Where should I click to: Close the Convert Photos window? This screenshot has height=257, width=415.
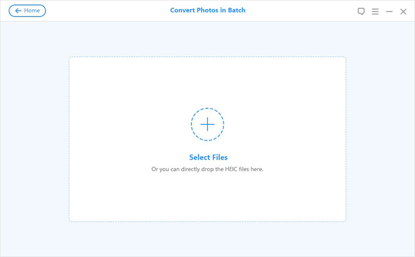tap(403, 11)
